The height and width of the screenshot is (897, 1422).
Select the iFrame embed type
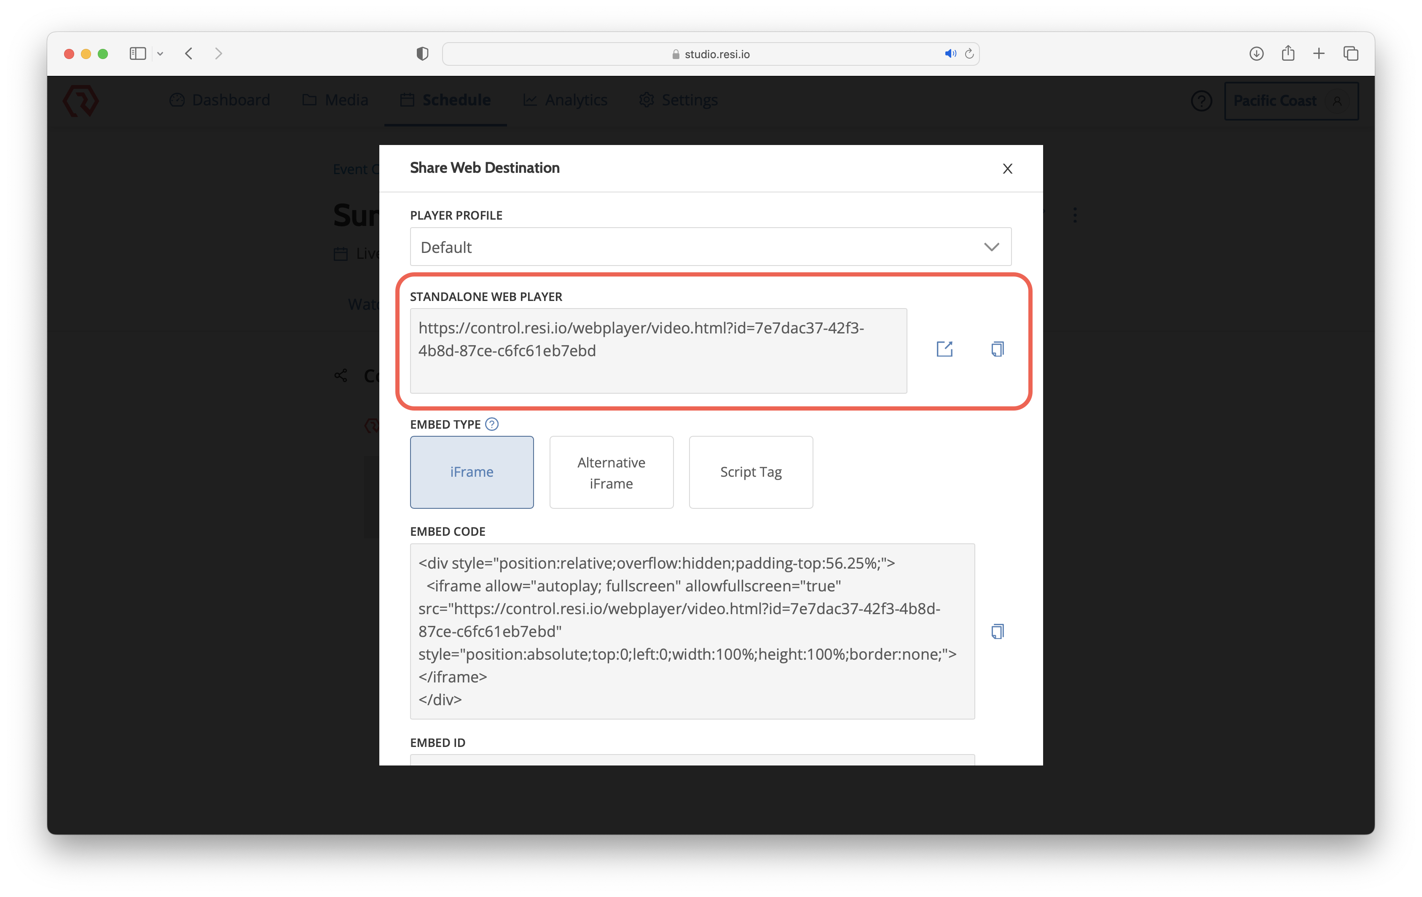click(472, 472)
